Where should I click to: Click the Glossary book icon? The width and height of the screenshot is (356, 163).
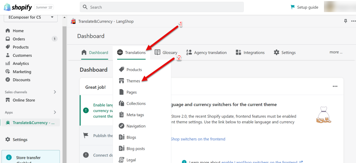[x=157, y=52]
